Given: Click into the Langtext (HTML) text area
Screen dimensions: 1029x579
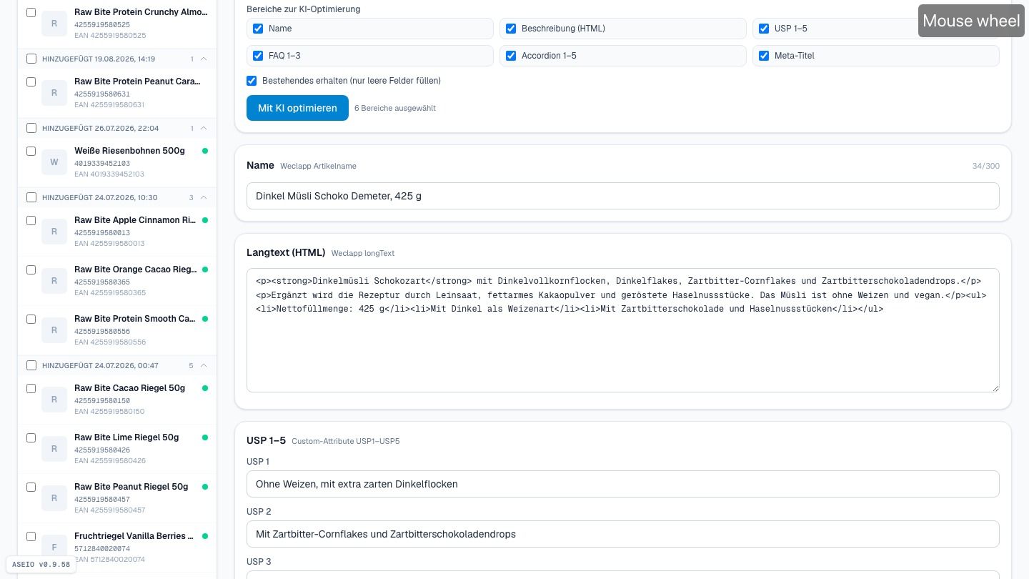Looking at the screenshot, I should (x=622, y=330).
